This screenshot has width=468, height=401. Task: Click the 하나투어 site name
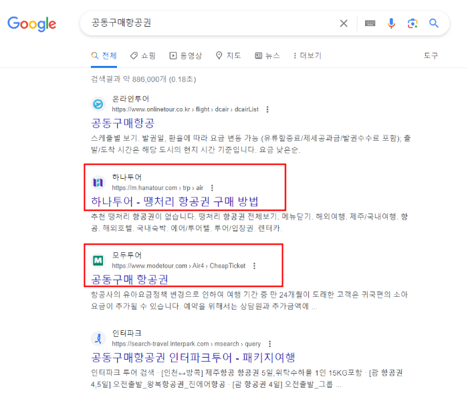[126, 177]
